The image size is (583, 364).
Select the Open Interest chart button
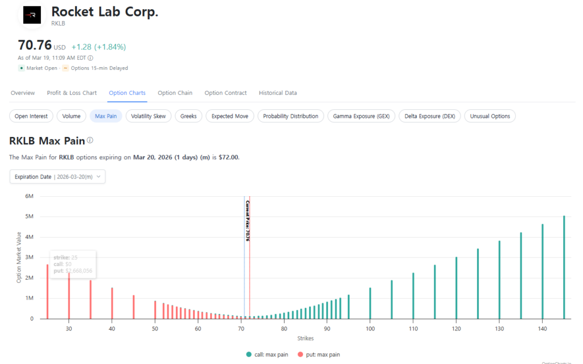click(32, 116)
